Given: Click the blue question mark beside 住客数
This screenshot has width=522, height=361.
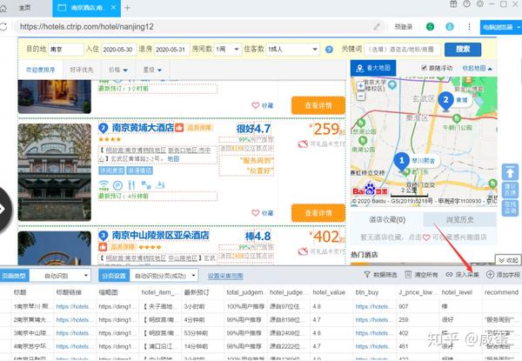Looking at the screenshot, I should [329, 50].
